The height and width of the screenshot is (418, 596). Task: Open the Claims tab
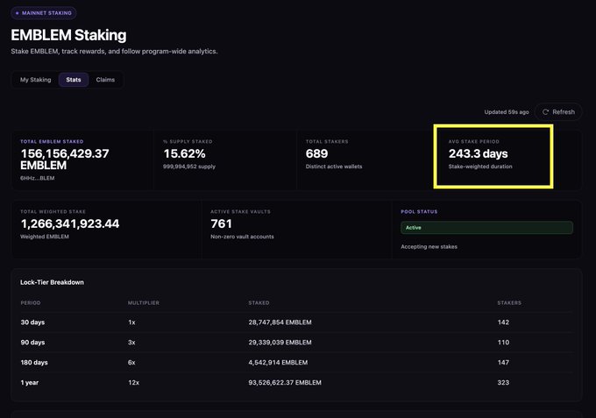(x=105, y=80)
